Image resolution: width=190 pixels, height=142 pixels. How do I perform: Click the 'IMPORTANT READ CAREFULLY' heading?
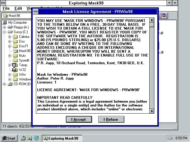[65, 97]
